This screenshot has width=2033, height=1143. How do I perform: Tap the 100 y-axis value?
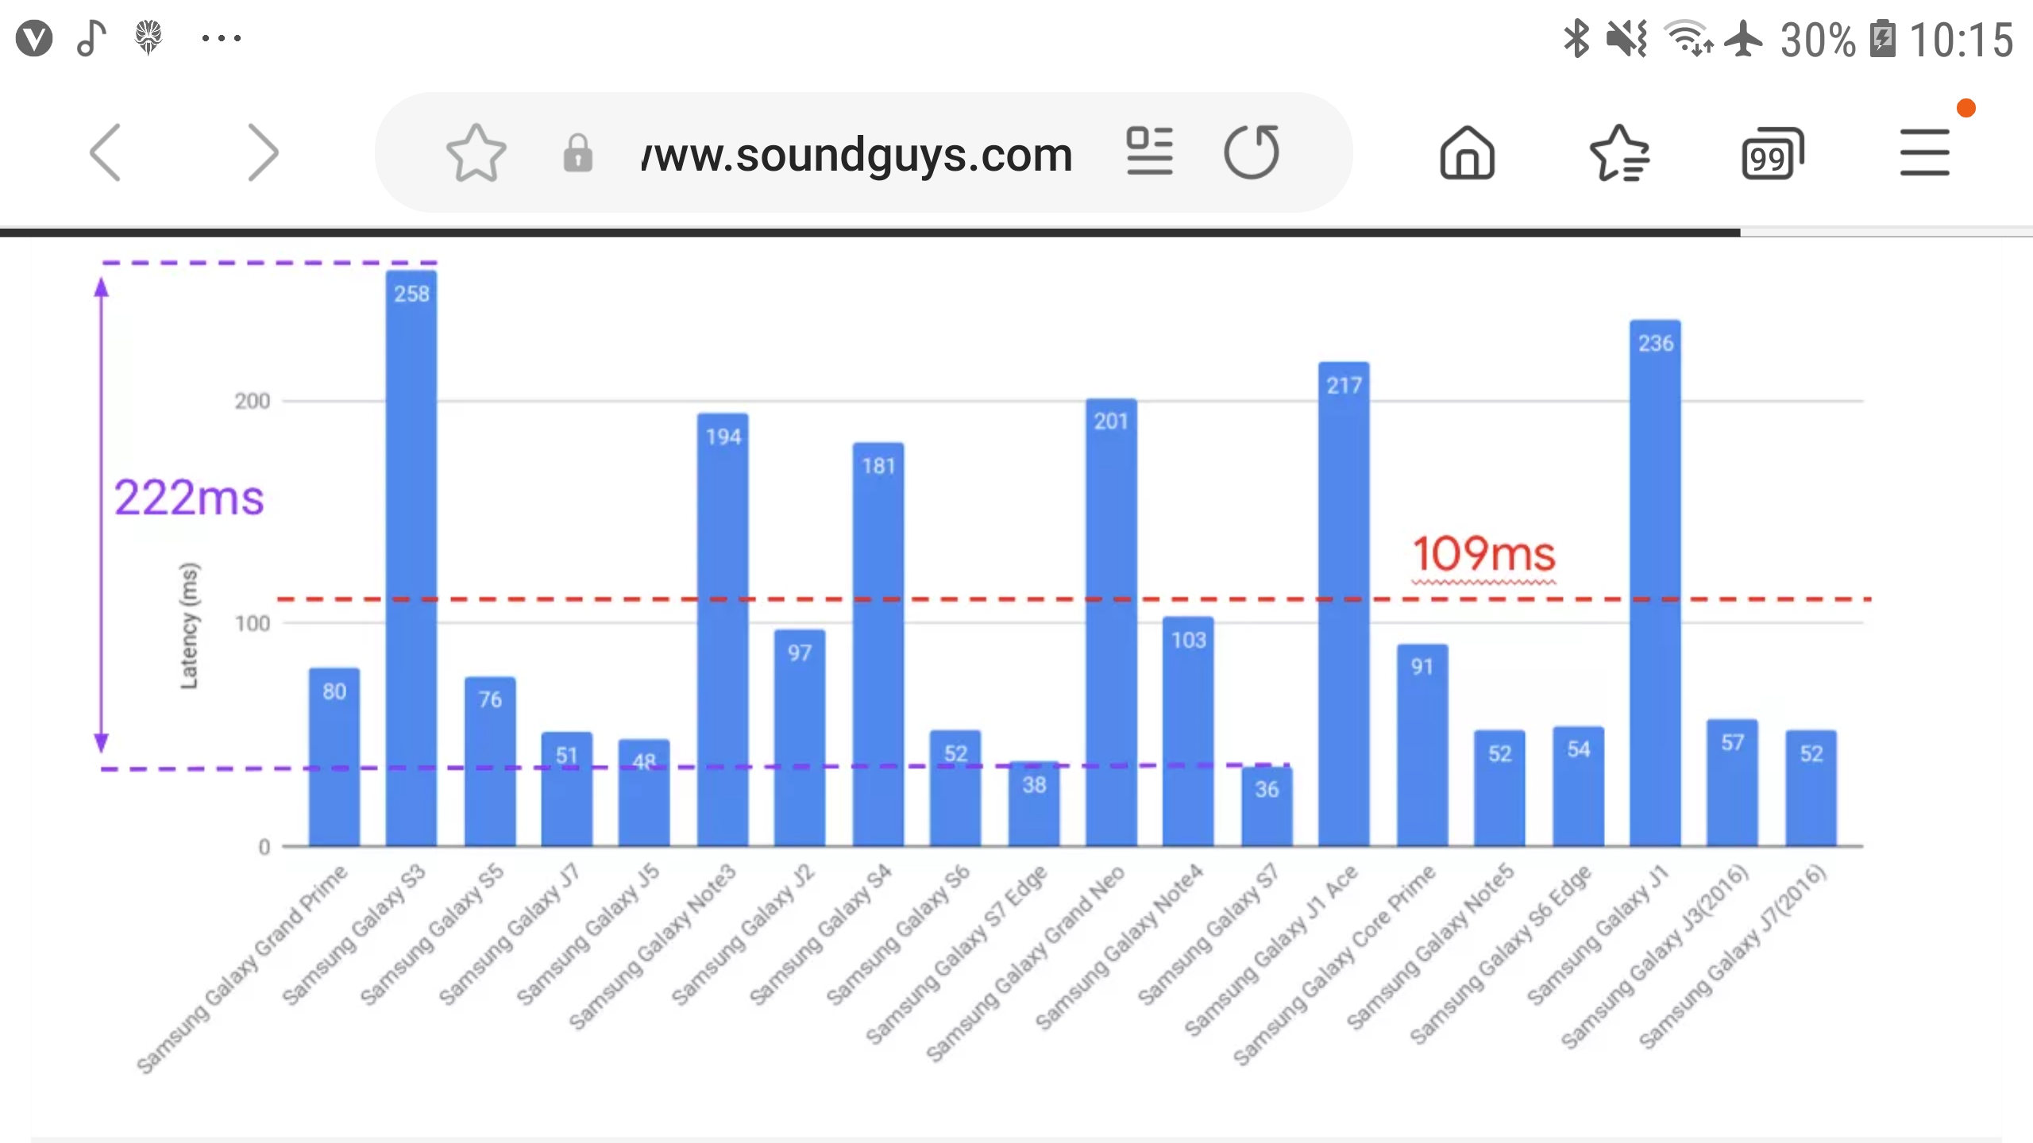253,623
